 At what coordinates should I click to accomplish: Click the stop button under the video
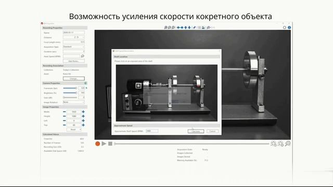click(110, 144)
